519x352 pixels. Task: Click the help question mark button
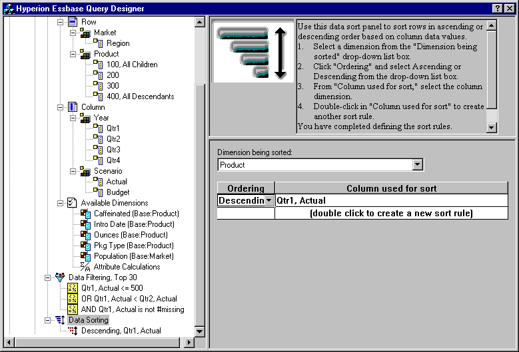(497, 8)
